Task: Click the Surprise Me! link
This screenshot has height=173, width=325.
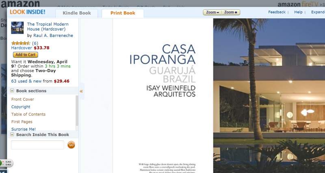Action: [24, 129]
